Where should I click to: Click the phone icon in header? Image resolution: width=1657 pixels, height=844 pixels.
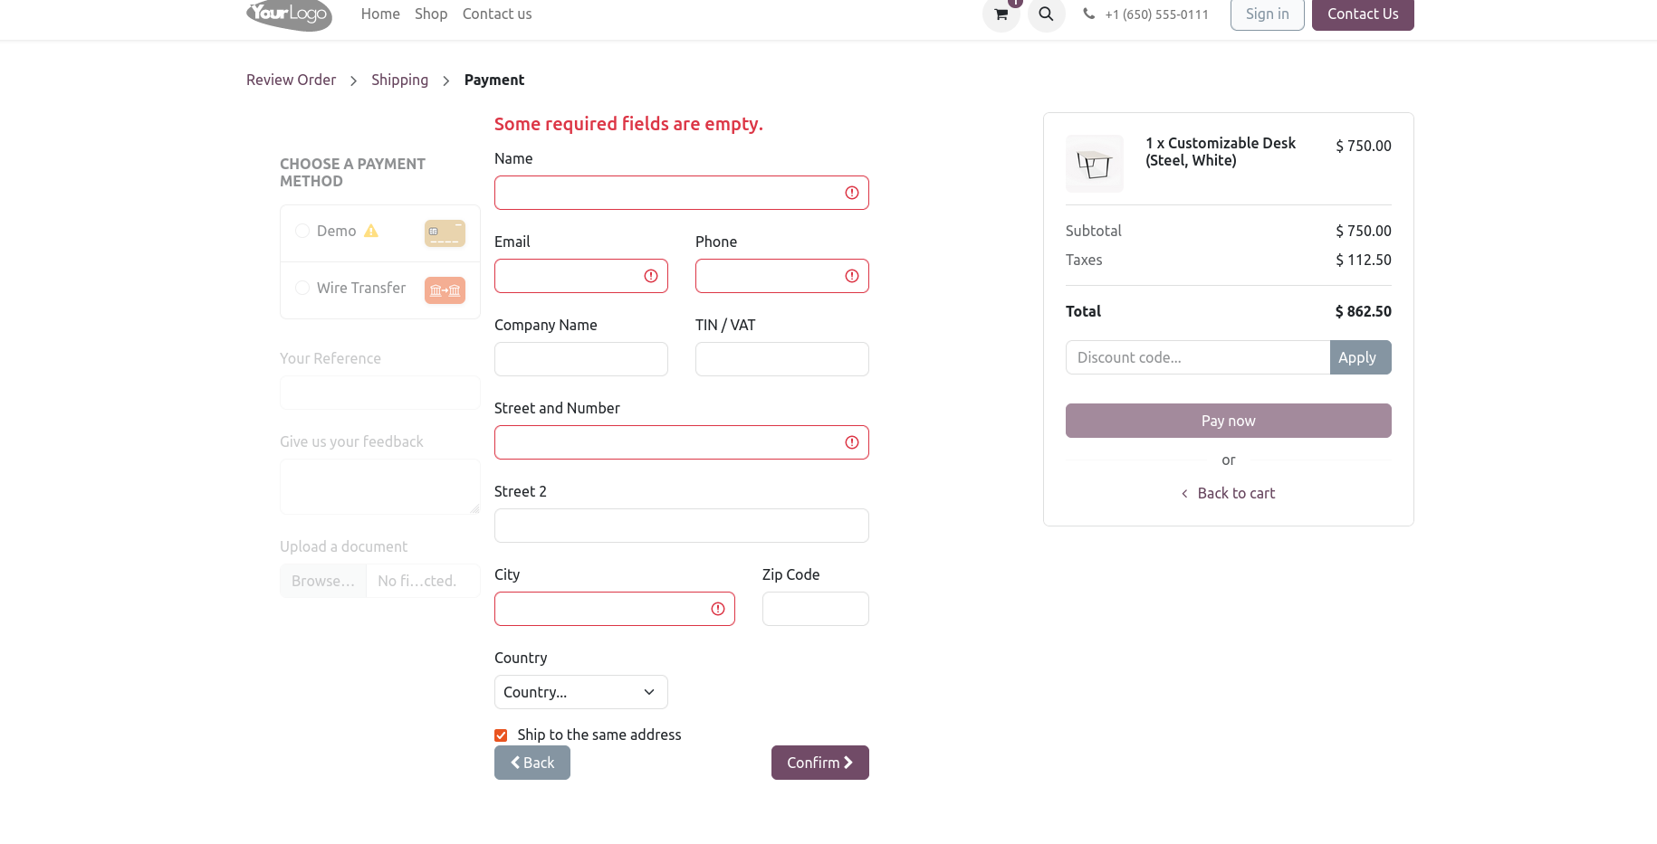(1088, 14)
